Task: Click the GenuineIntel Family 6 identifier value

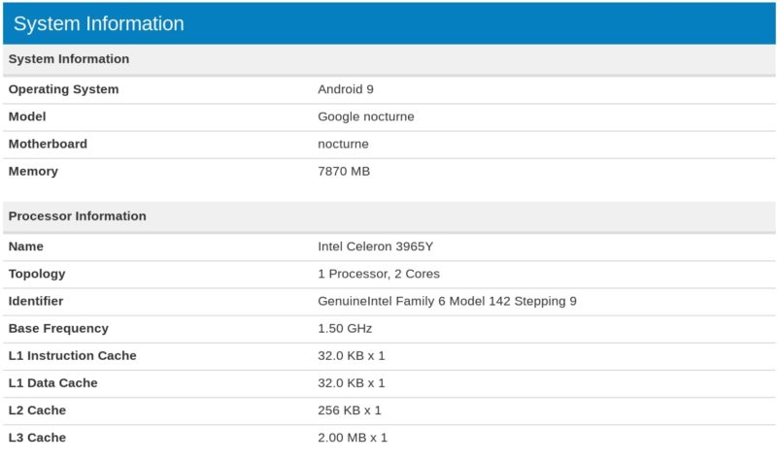Action: point(447,302)
